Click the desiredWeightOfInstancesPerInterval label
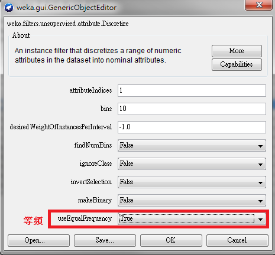275x255 pixels. (x=61, y=127)
